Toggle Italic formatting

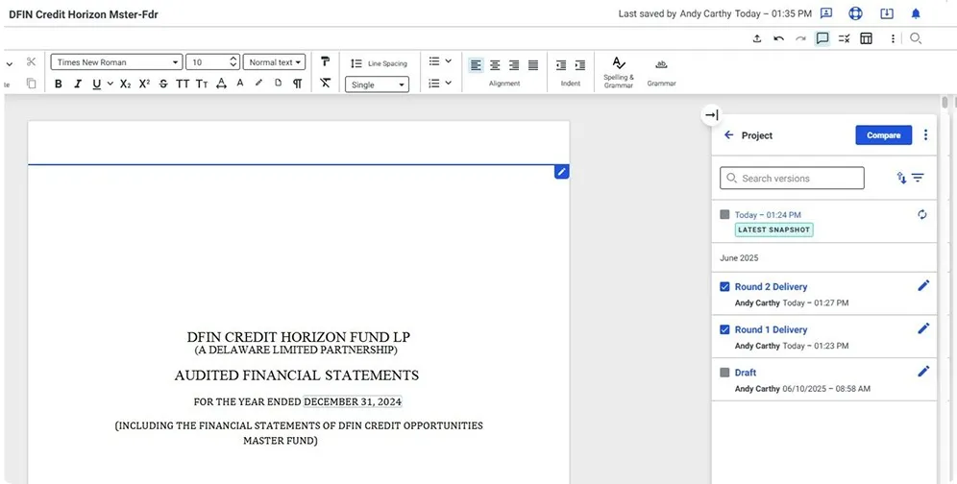click(78, 85)
